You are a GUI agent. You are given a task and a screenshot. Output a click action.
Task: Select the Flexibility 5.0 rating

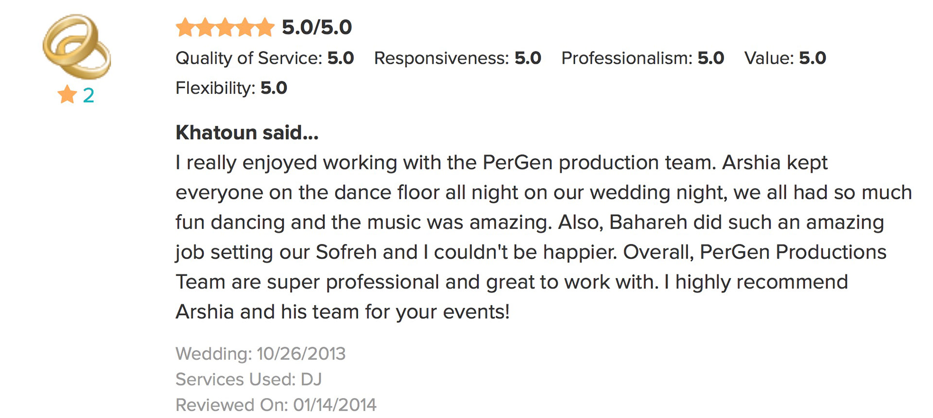[x=231, y=88]
